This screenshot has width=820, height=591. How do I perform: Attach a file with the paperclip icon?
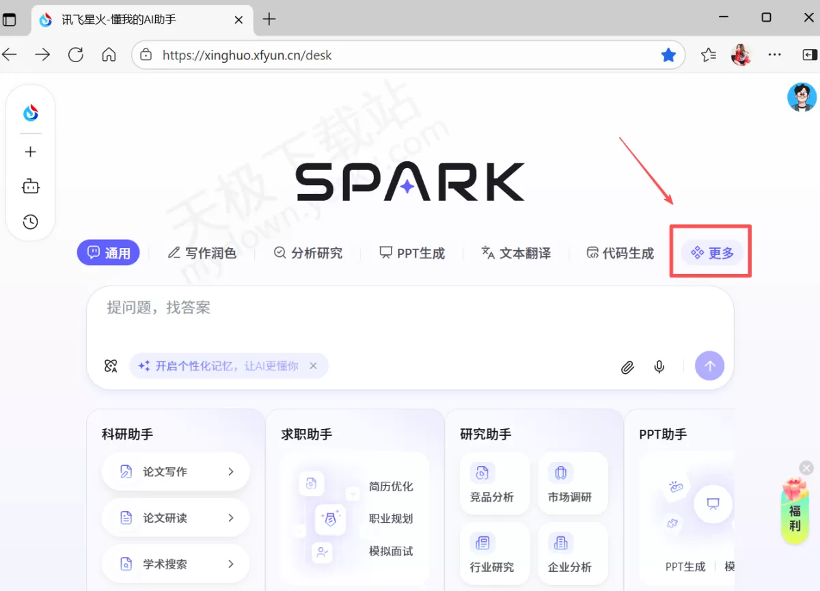(x=627, y=367)
